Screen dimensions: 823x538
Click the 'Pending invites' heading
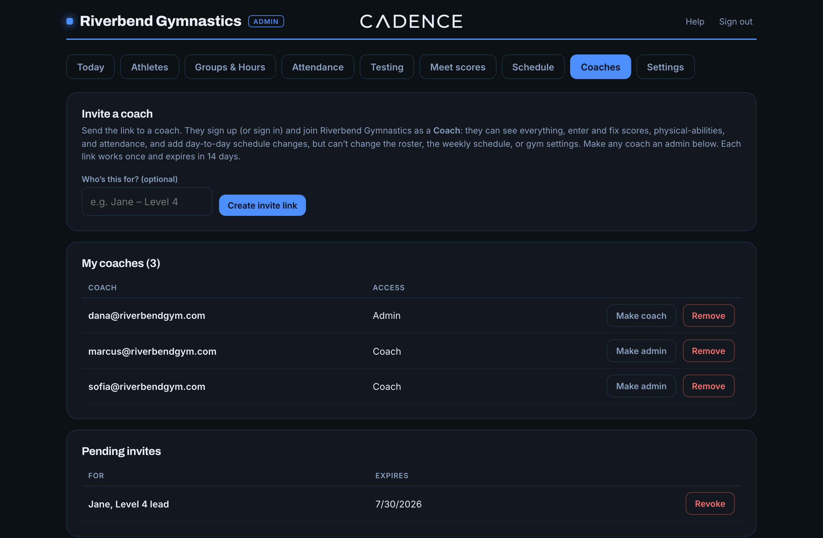pos(121,451)
